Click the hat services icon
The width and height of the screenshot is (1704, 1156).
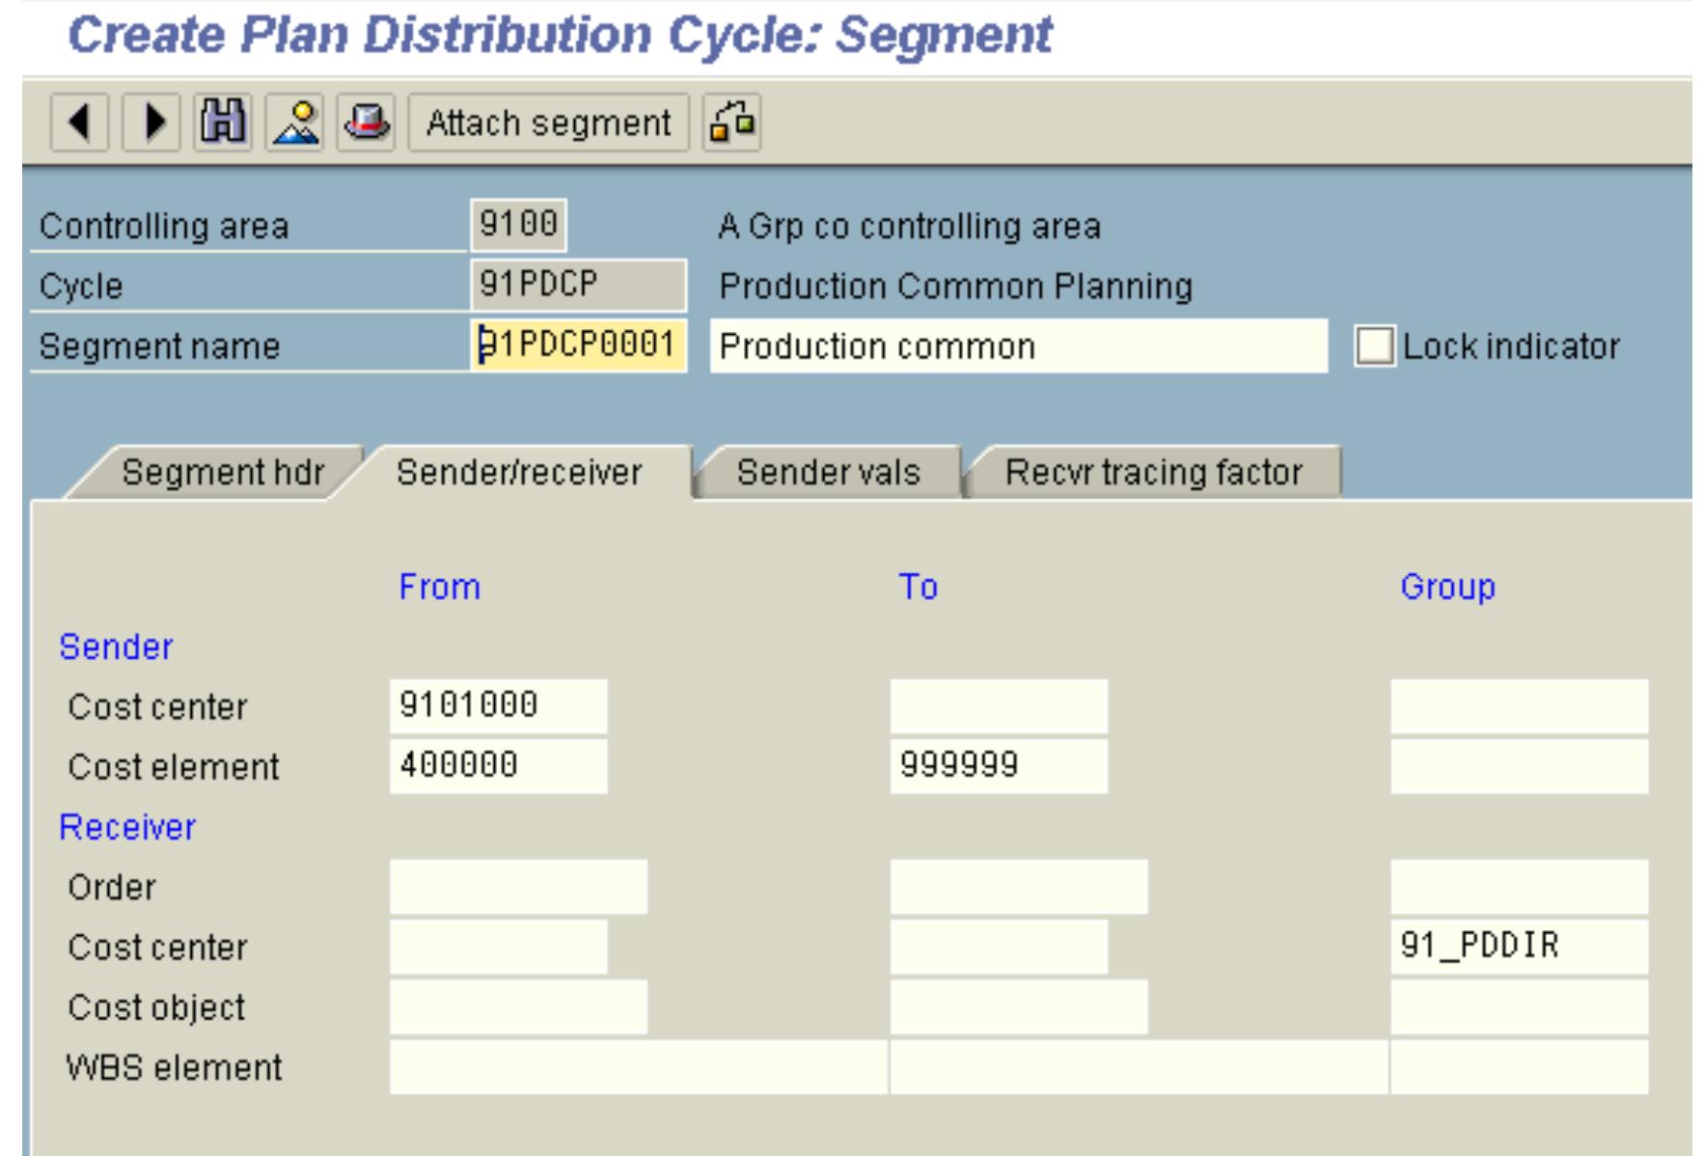(366, 124)
